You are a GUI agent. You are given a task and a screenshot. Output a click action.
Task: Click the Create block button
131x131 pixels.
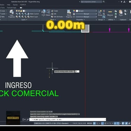(54, 11)
